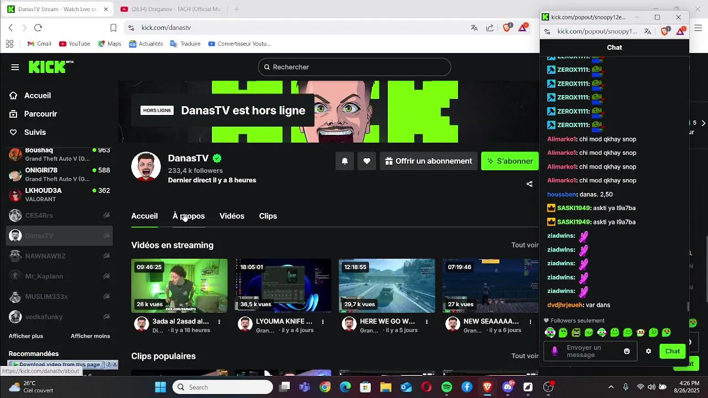The width and height of the screenshot is (708, 398).
Task: Expand all popular clips via Tout voir
Action: coord(524,356)
